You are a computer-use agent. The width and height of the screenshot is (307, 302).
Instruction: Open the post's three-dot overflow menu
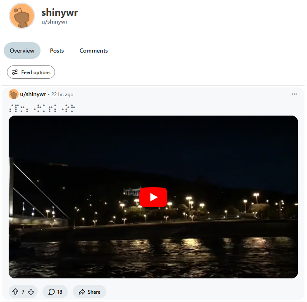click(294, 94)
